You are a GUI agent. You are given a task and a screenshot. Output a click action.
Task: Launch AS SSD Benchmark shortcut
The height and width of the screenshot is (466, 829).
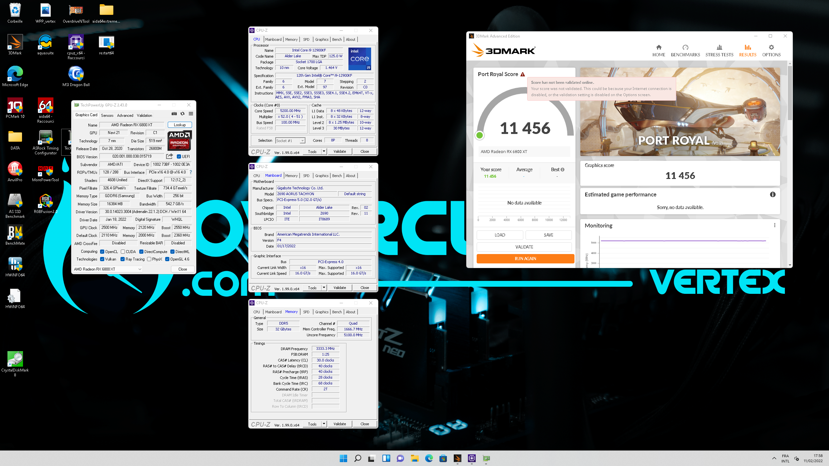click(x=15, y=205)
